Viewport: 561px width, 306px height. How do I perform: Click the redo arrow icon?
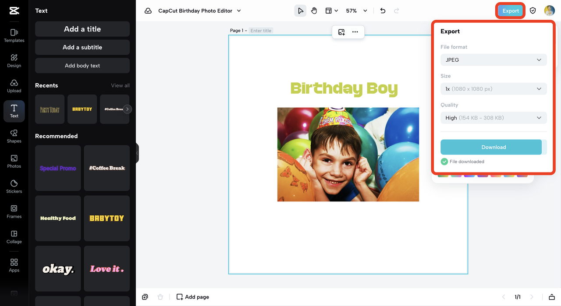click(397, 11)
